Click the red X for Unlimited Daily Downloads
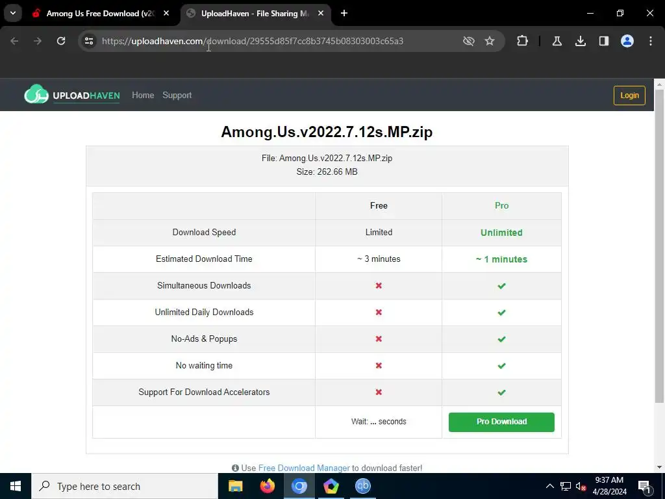Viewport: 665px width, 499px height. coord(379,313)
